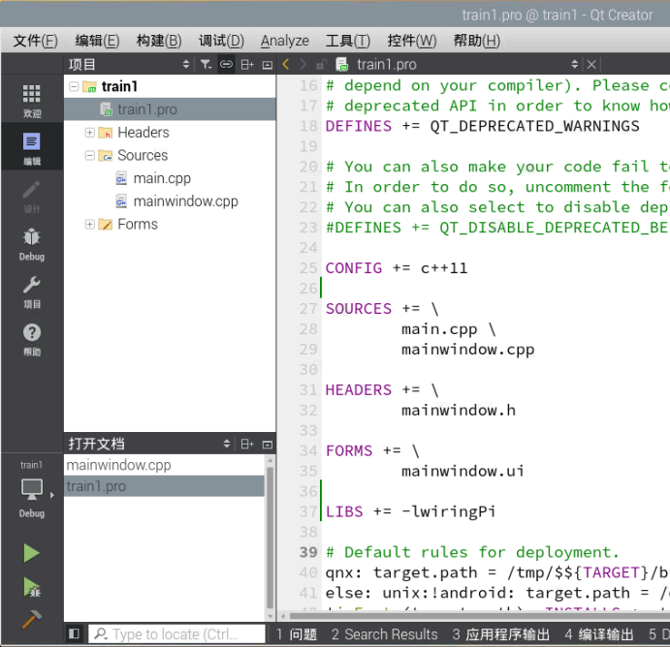670x647 pixels.
Task: Switch to mainwindow.cpp in open documents
Action: [164, 465]
